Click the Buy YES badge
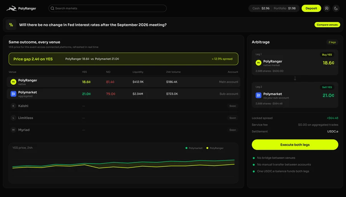The image size is (346, 197). [327, 55]
